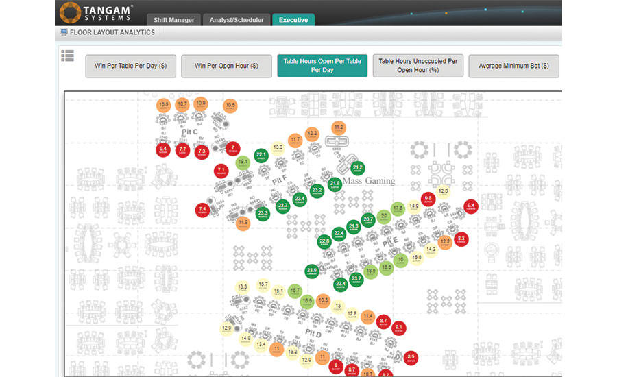Click the Pit C label
This screenshot has height=377, width=617.
pyautogui.click(x=190, y=132)
